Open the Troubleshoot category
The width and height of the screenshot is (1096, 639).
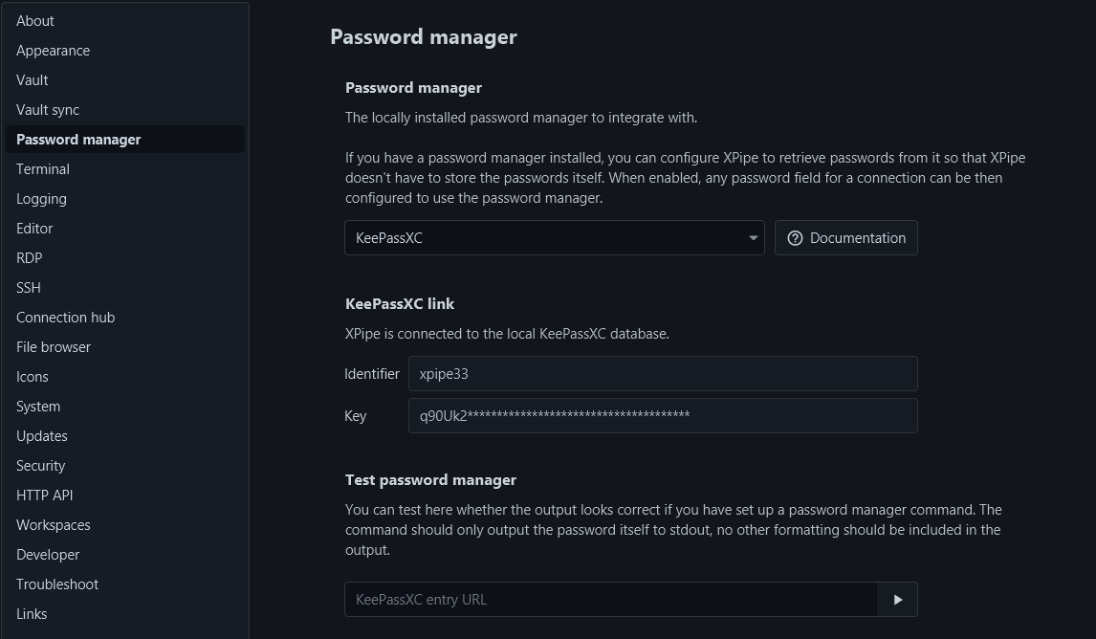tap(124, 584)
